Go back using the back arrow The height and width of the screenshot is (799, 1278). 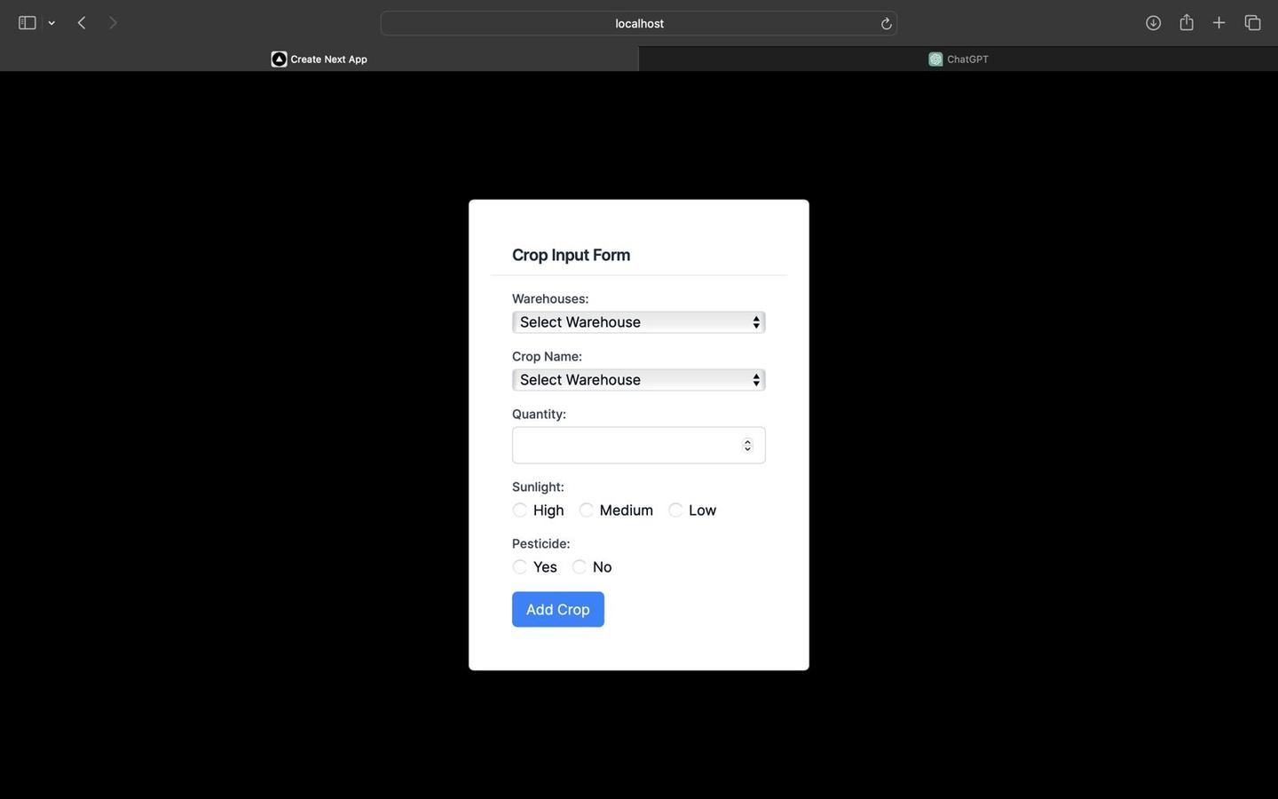click(x=82, y=23)
